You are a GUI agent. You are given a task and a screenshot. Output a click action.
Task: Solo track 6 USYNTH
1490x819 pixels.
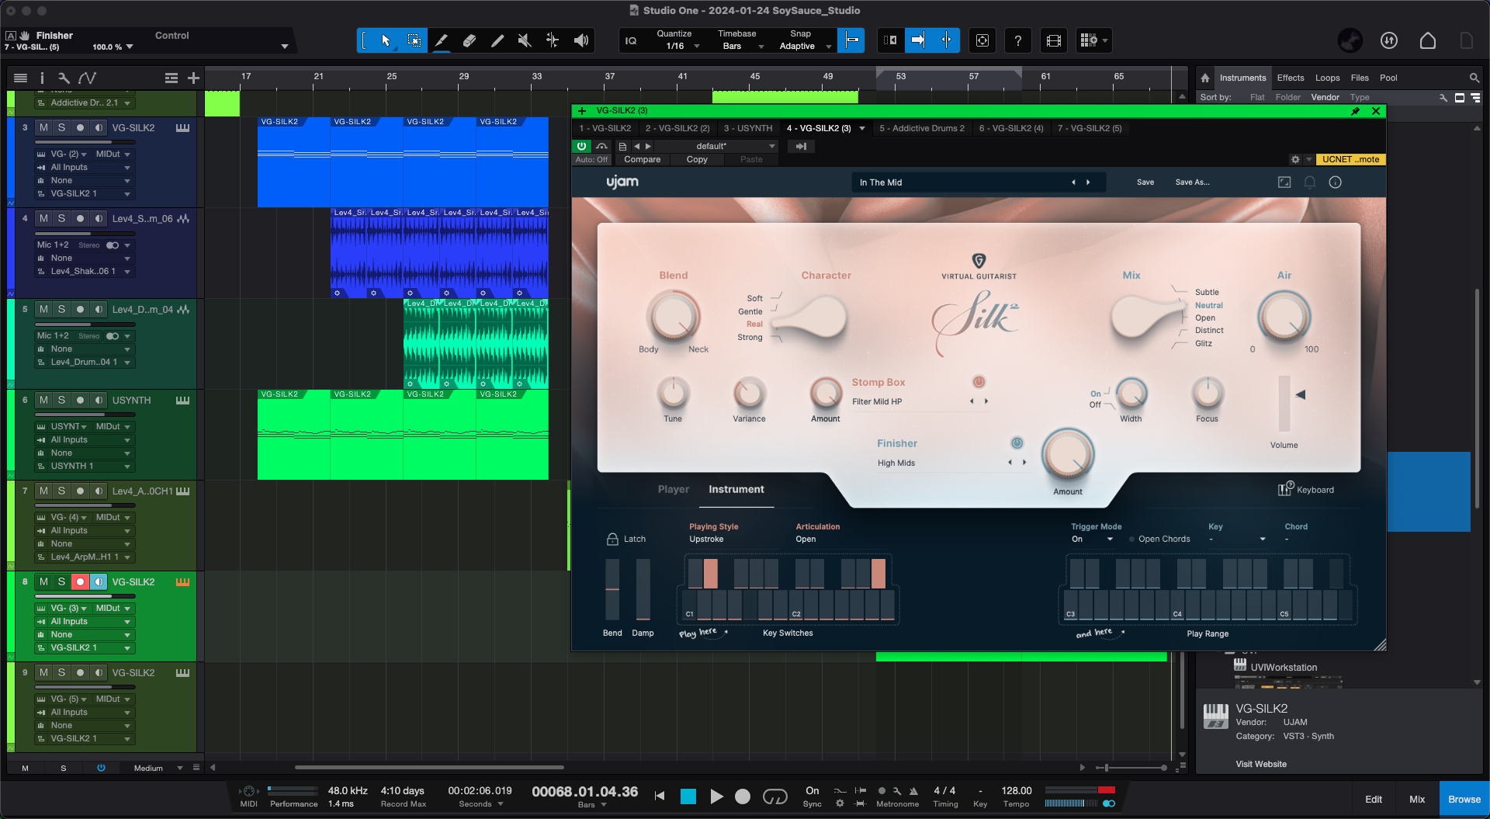(62, 401)
